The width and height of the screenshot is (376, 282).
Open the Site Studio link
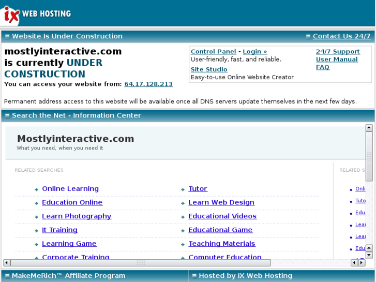209,69
